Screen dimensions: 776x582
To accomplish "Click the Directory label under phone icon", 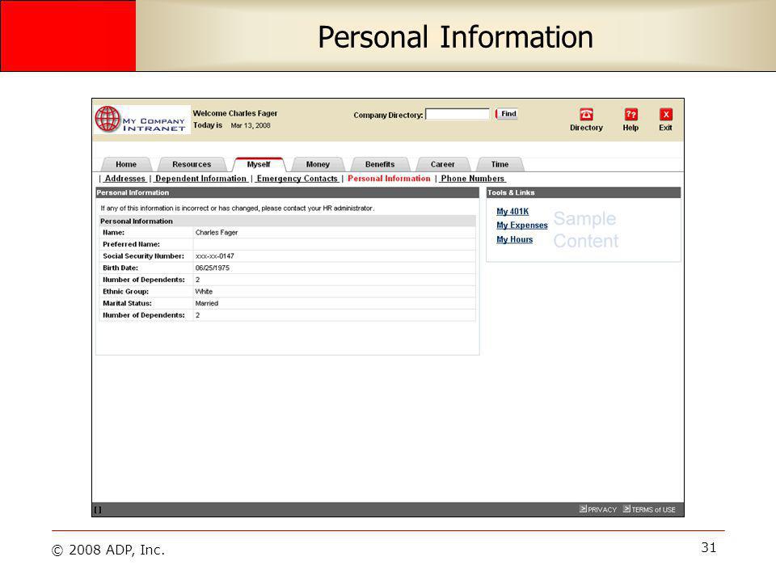I will [x=587, y=128].
